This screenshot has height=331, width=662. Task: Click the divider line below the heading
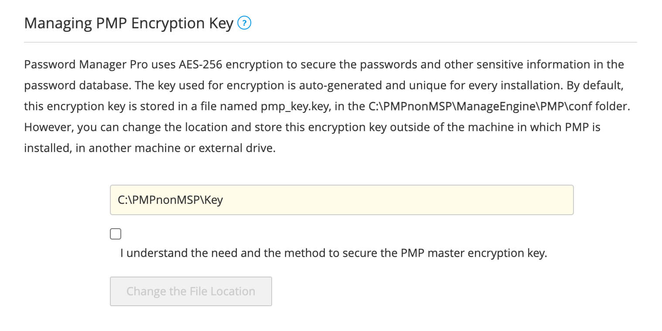[x=331, y=42]
